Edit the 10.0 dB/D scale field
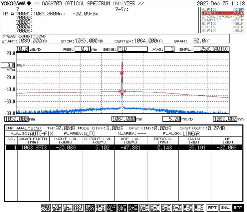Image resolution: width=247 pixels, height=212 pixels. click(x=22, y=49)
